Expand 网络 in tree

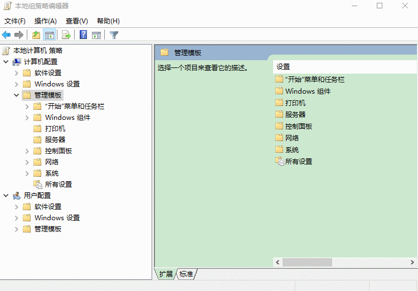(27, 162)
